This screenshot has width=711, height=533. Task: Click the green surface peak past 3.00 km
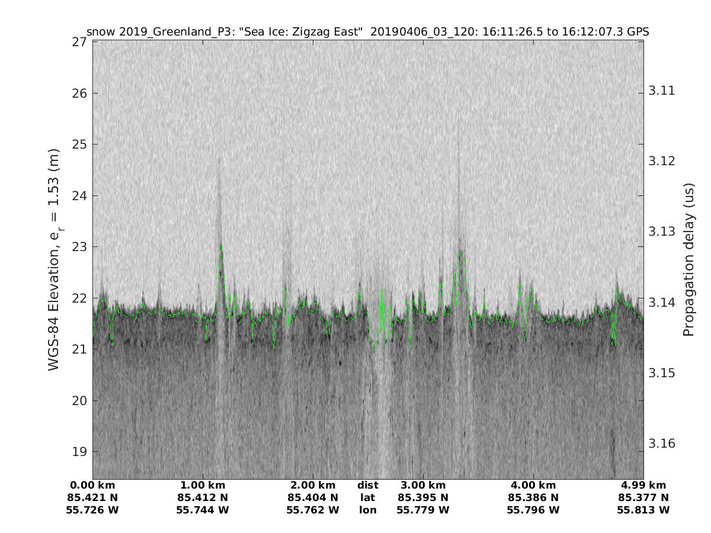click(x=460, y=252)
